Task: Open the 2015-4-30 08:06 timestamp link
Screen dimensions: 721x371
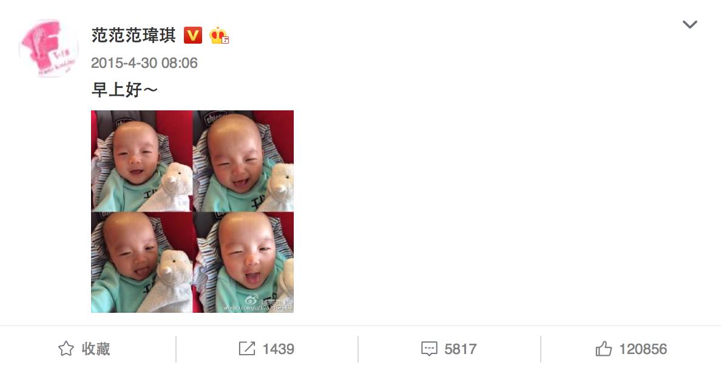Action: (144, 63)
